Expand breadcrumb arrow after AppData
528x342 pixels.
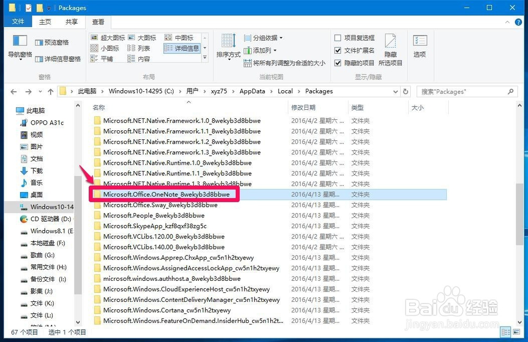(271, 91)
